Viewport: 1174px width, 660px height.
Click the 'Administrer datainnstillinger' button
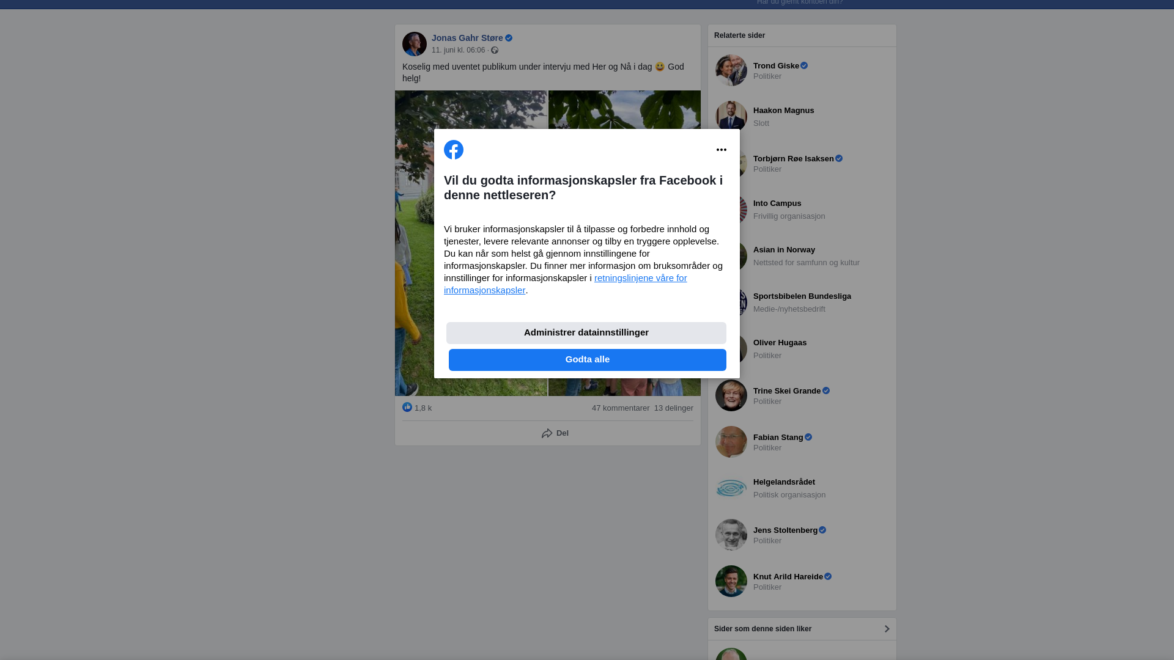click(x=586, y=333)
